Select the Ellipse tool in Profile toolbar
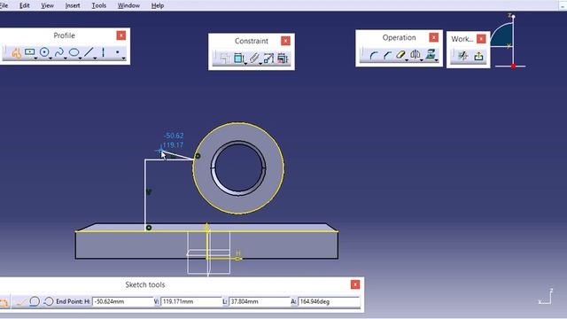Image resolution: width=567 pixels, height=319 pixels. click(x=74, y=52)
